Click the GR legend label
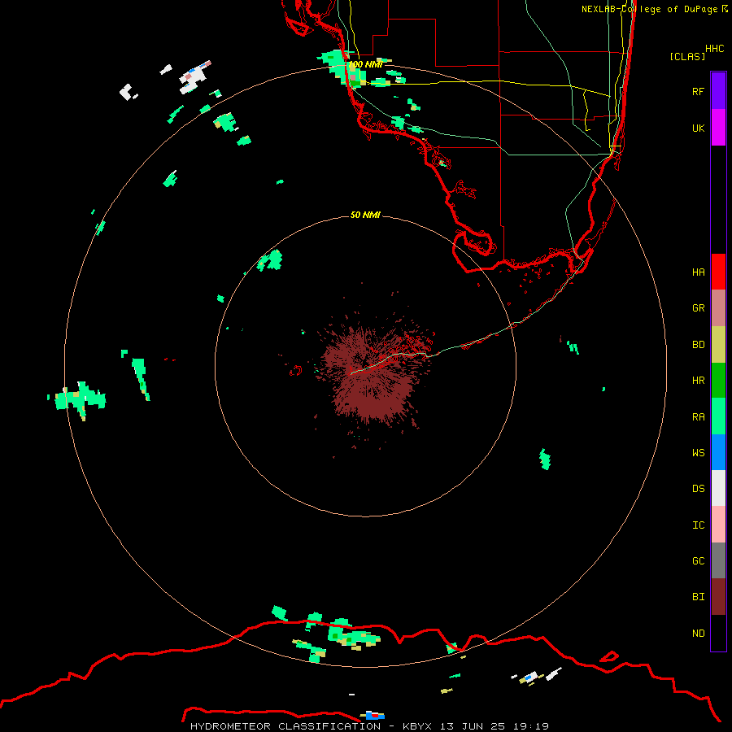This screenshot has width=732, height=732. [x=698, y=308]
